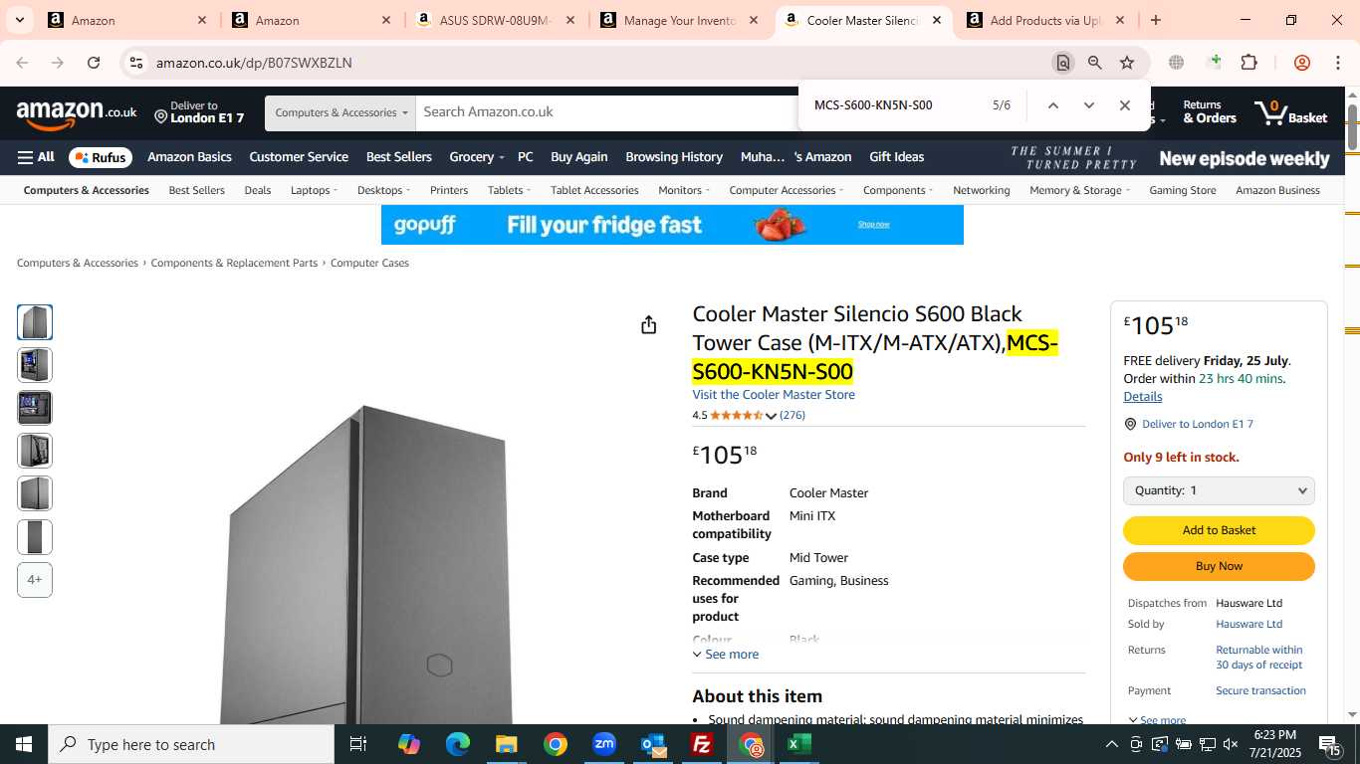The height and width of the screenshot is (764, 1360).
Task: Click the Add to Basket button
Action: click(1219, 530)
